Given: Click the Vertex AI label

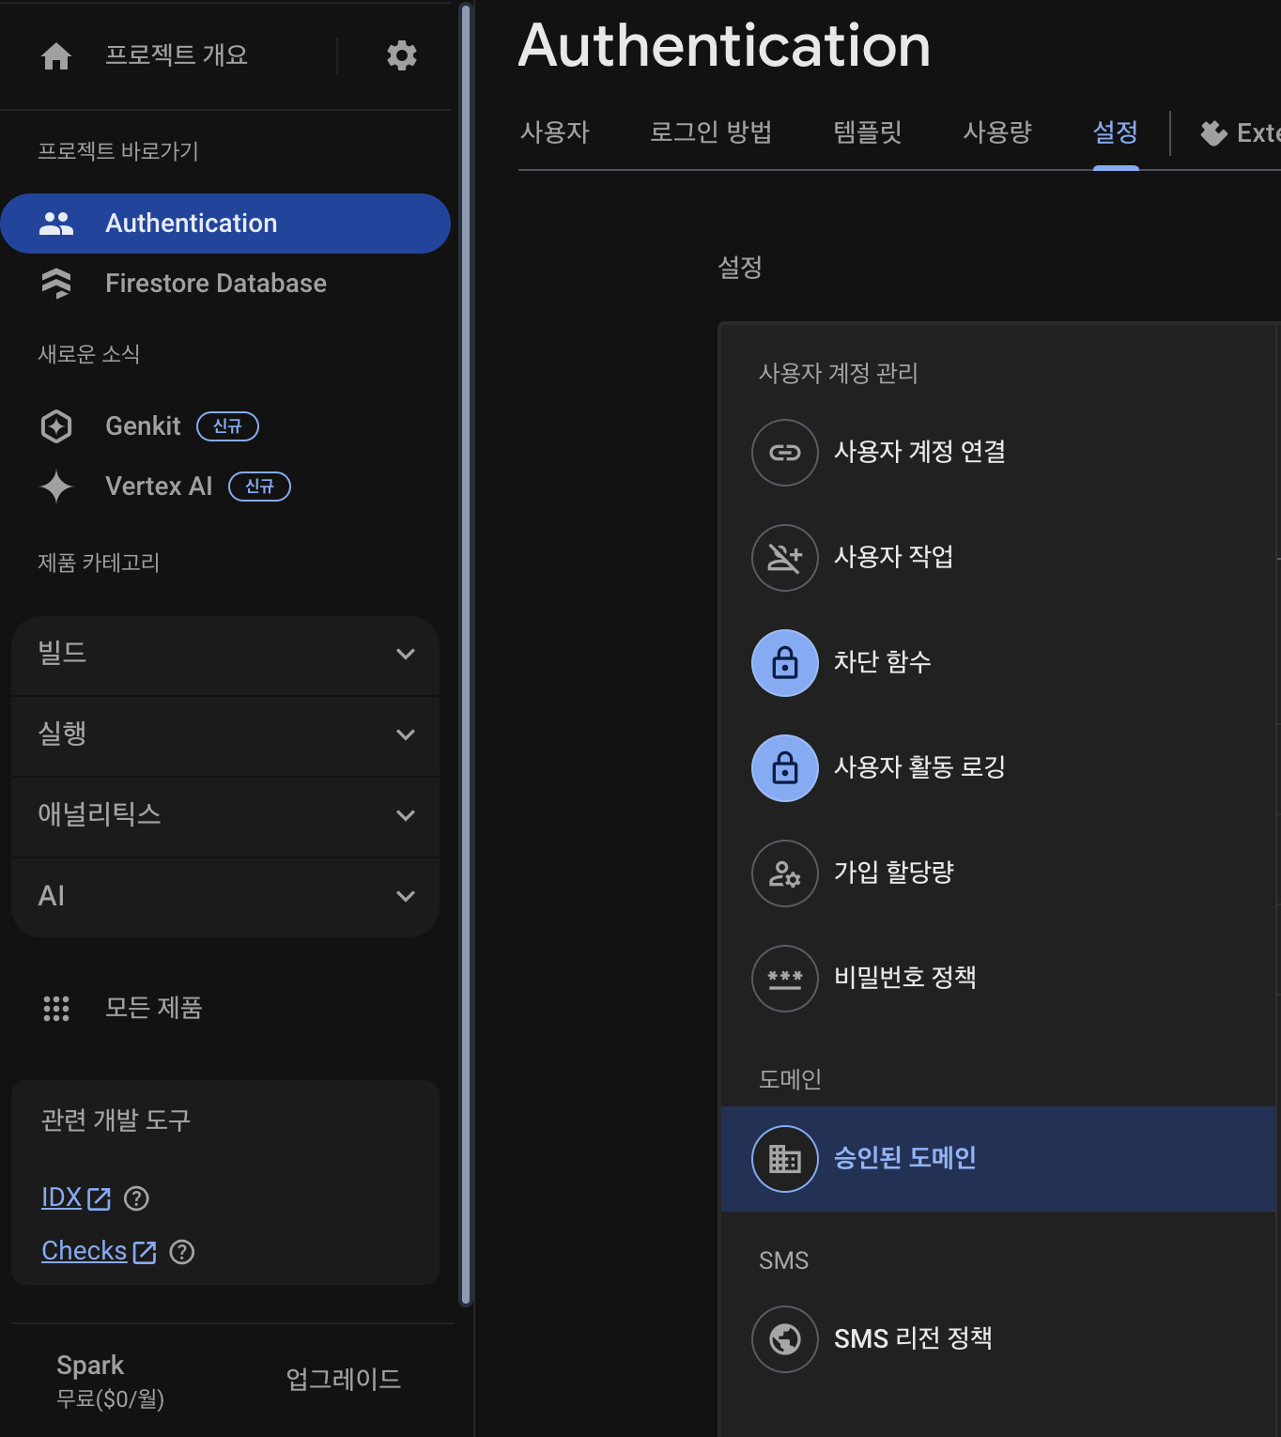Looking at the screenshot, I should [159, 487].
